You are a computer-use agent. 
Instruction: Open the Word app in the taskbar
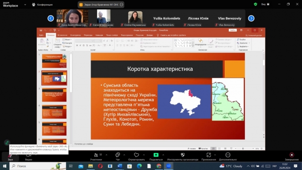(x=119, y=166)
